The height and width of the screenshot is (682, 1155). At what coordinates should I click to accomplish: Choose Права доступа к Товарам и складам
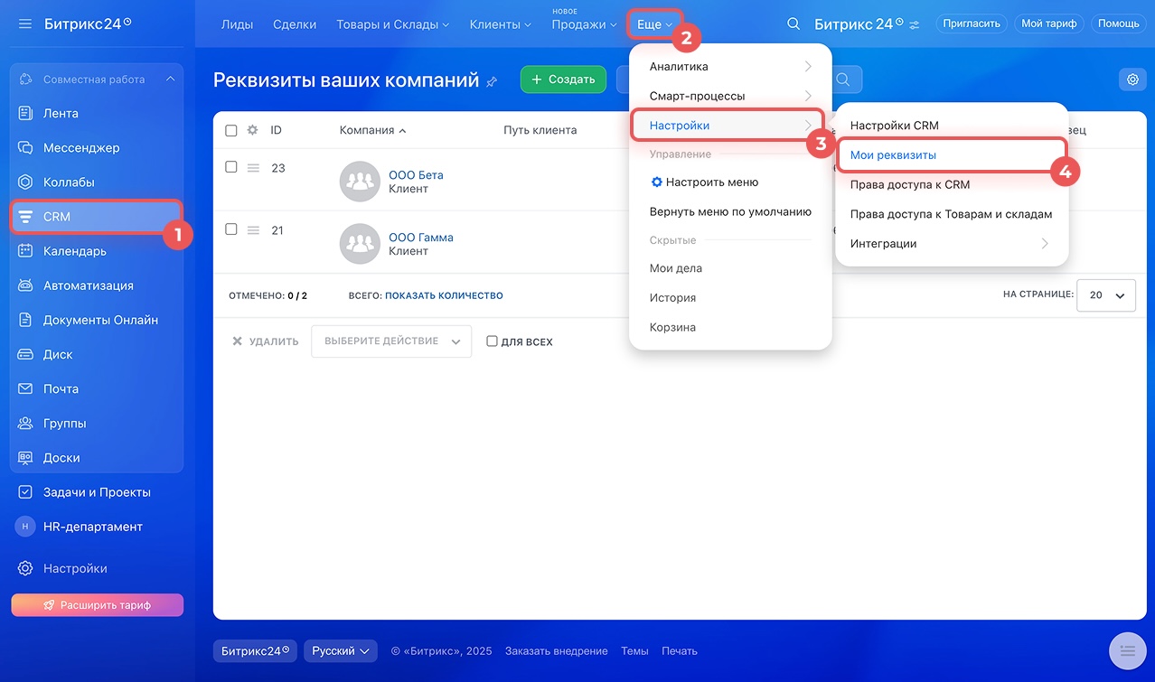click(x=952, y=214)
